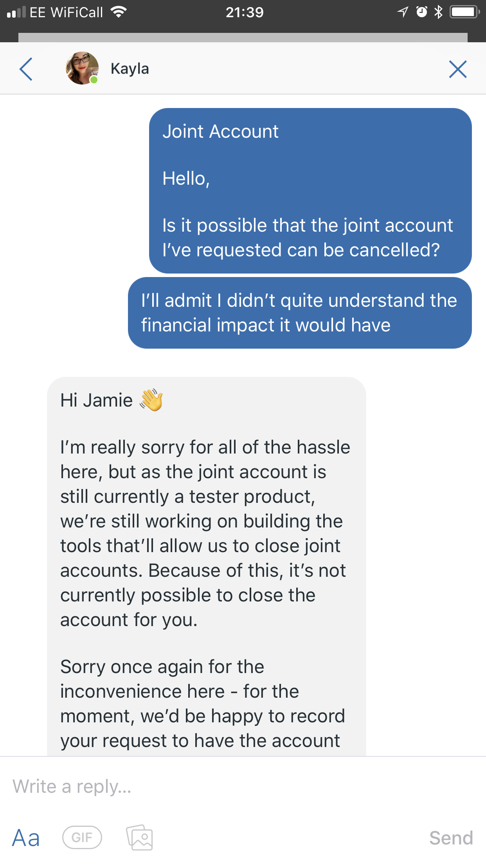The width and height of the screenshot is (486, 864).
Task: Tap the Wi-Fi status icon
Action: pyautogui.click(x=118, y=12)
